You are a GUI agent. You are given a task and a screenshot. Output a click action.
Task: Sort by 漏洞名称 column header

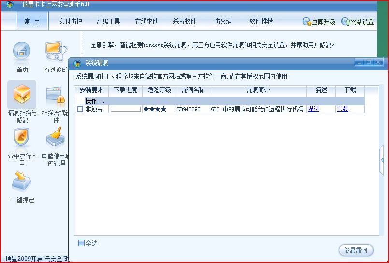193,90
